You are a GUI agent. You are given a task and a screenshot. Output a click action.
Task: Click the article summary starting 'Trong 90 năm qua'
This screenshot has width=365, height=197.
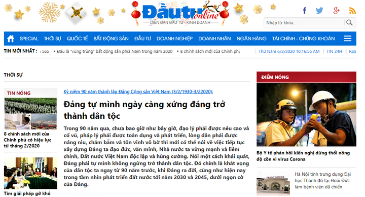156,156
